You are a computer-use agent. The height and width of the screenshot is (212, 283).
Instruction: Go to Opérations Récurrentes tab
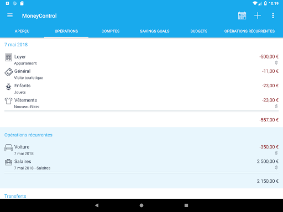249,31
